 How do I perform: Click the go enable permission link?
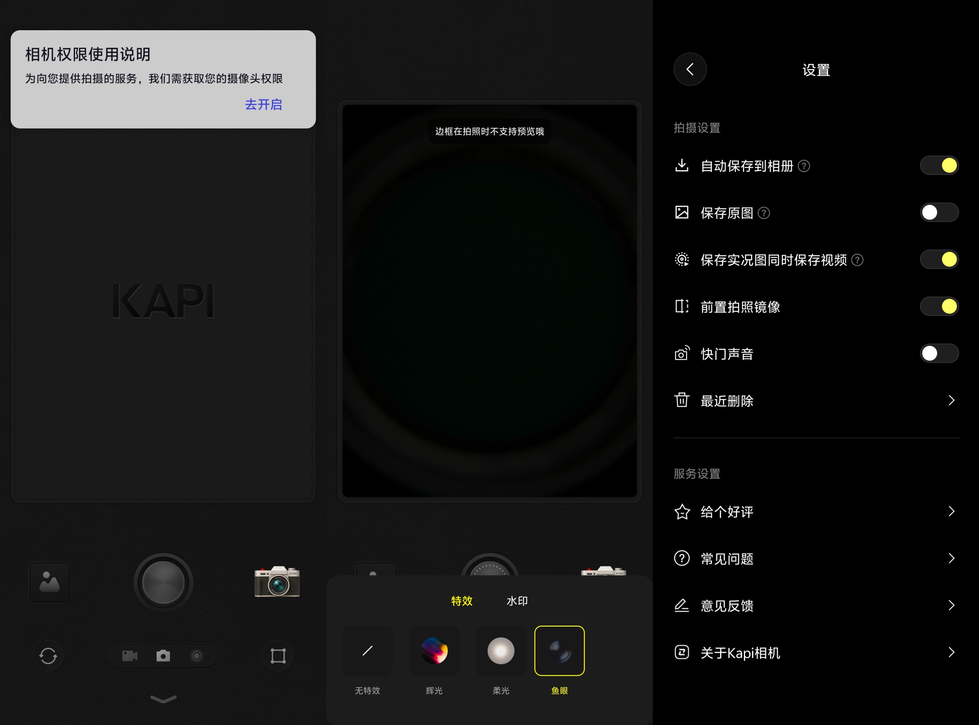(264, 104)
